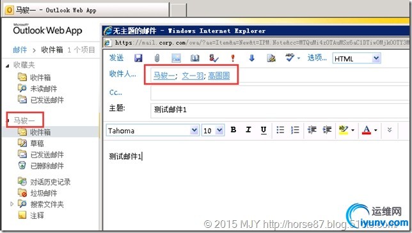412x233 pixels.
Task: Select recipient 文一羽 in To field
Action: tap(193, 76)
